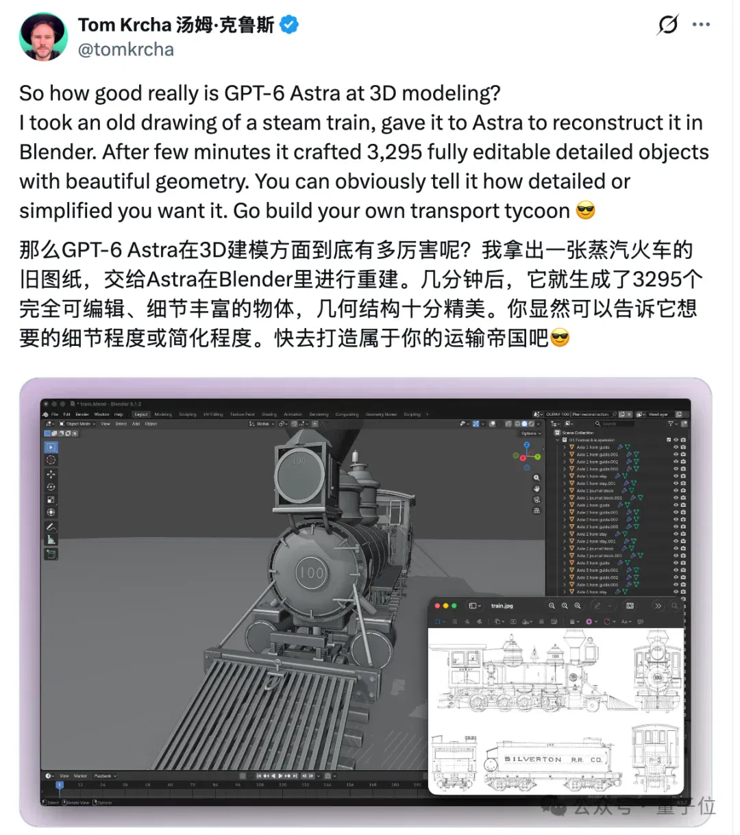Click the @tomkrcha handle
Viewport: 740px width, 835px height.
pos(125,49)
